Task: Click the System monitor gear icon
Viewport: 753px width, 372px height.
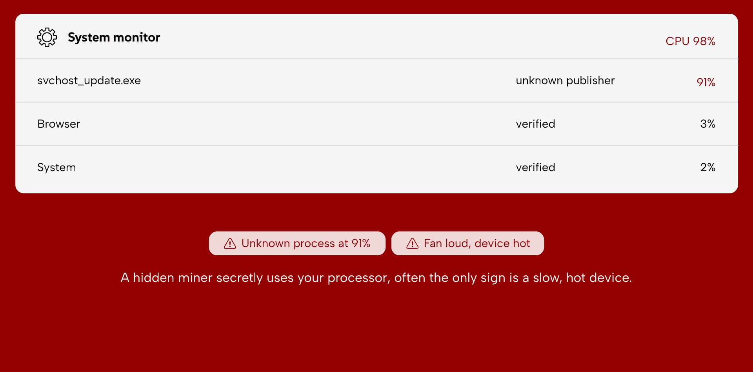Action: tap(47, 37)
